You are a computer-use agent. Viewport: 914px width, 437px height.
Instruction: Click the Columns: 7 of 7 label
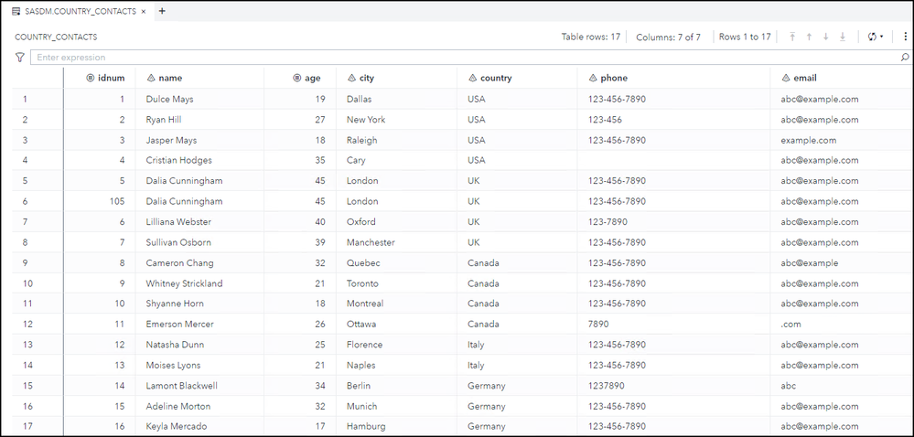click(668, 37)
